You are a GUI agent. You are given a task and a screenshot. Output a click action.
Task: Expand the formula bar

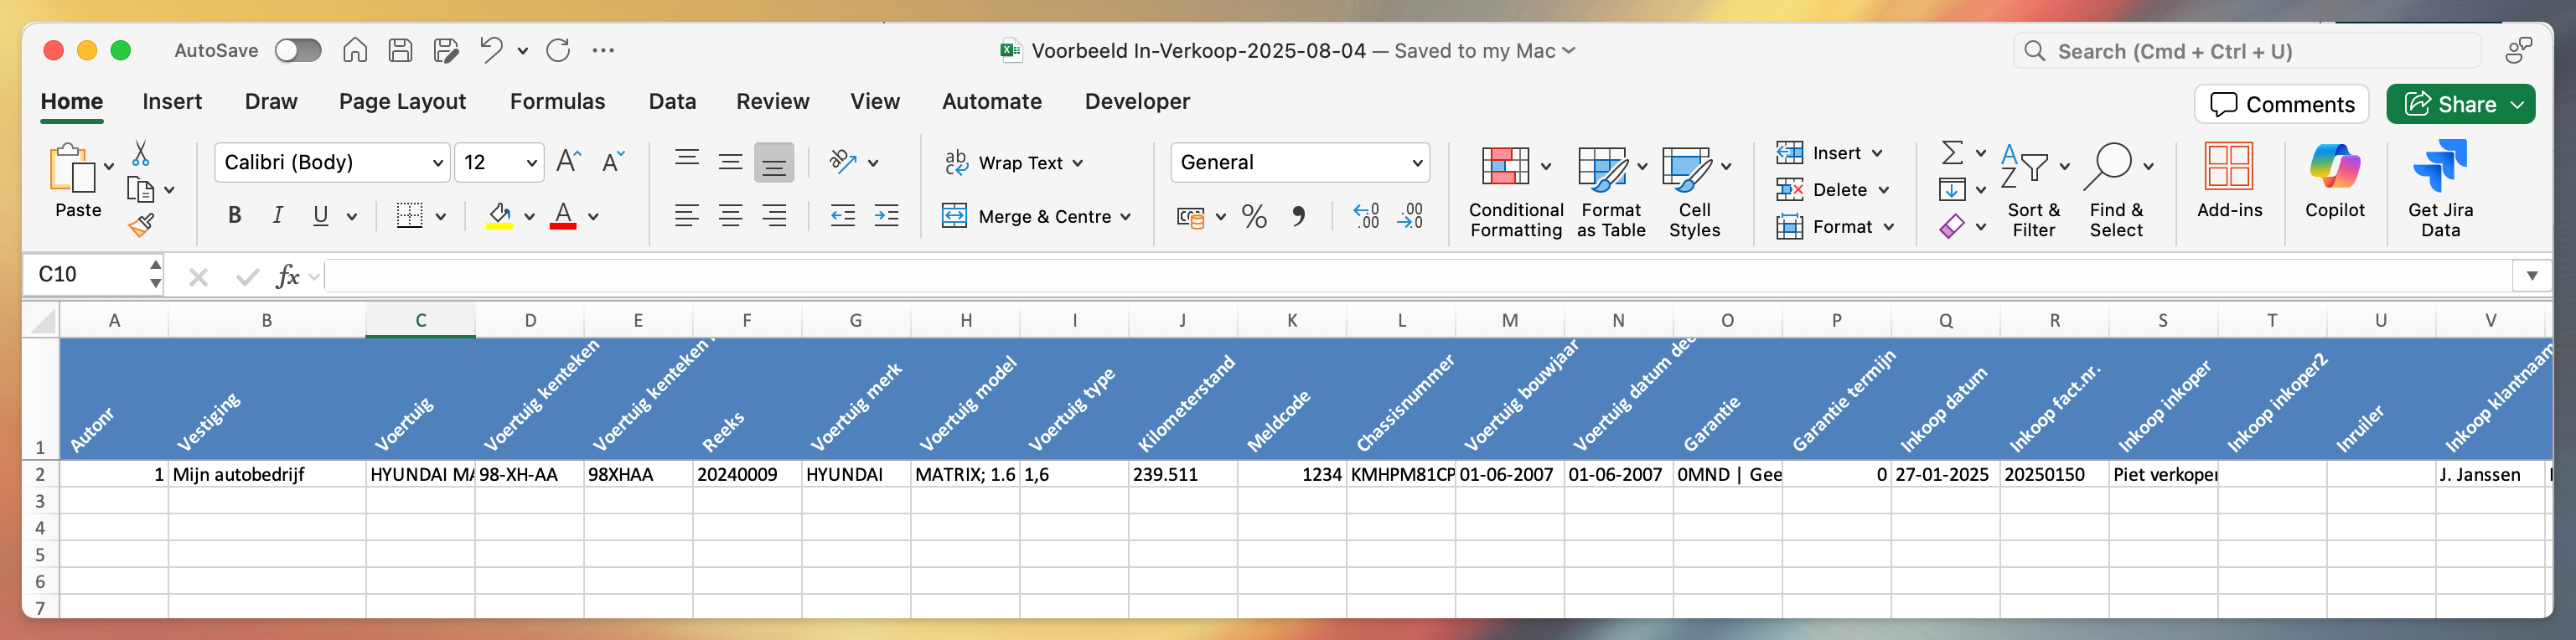2531,275
